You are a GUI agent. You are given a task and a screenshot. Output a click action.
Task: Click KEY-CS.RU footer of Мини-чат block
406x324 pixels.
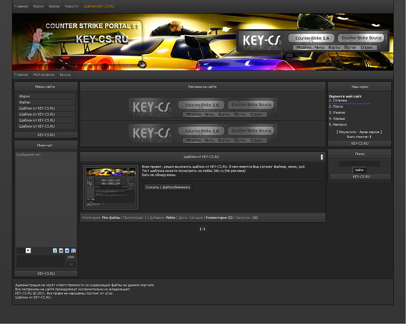coord(46,274)
